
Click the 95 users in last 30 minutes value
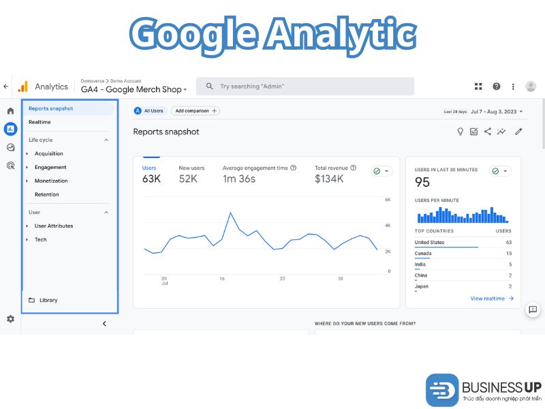422,182
